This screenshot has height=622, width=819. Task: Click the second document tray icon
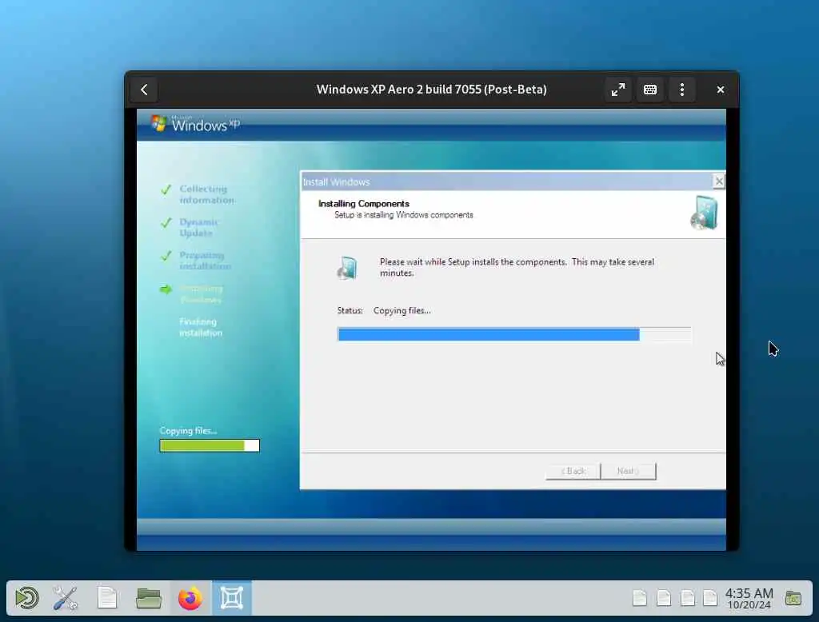pyautogui.click(x=664, y=598)
